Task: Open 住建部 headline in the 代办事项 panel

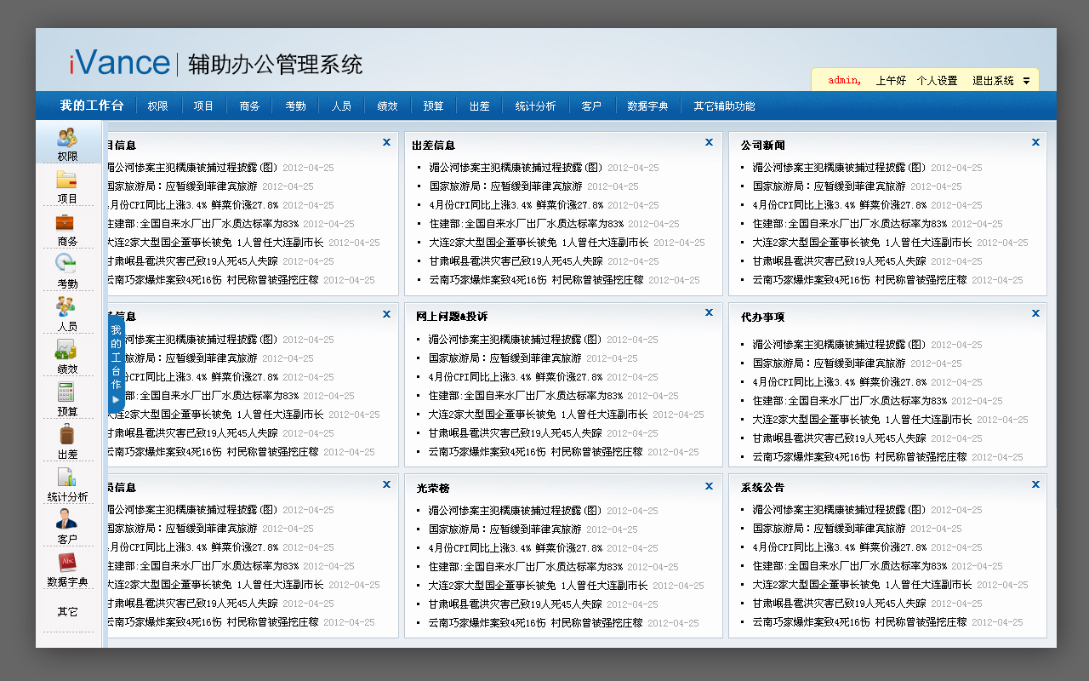Action: (849, 401)
